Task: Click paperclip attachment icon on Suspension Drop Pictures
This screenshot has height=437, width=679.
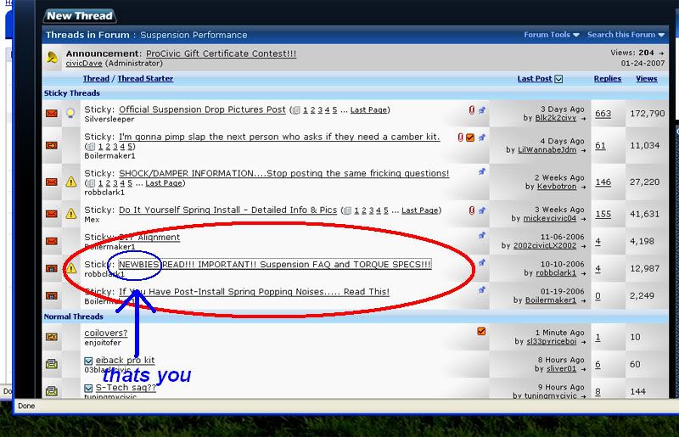Action: coord(472,110)
